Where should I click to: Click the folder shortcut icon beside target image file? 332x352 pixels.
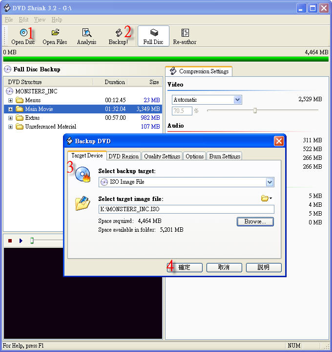coord(266,198)
